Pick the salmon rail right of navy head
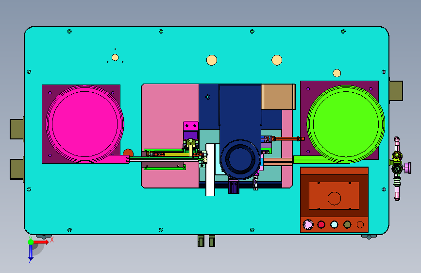 point(278,162)
